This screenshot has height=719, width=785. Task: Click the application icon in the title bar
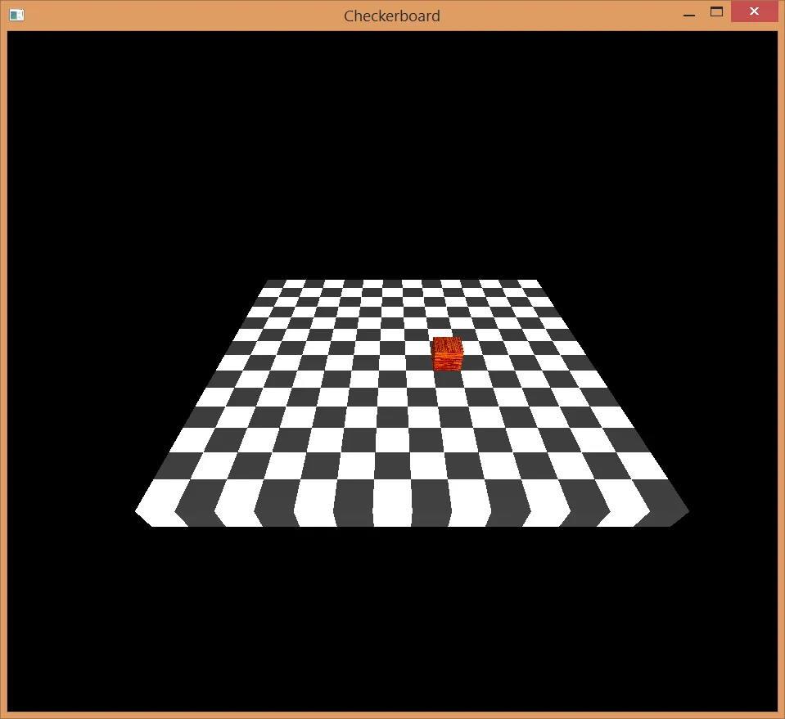(x=16, y=16)
